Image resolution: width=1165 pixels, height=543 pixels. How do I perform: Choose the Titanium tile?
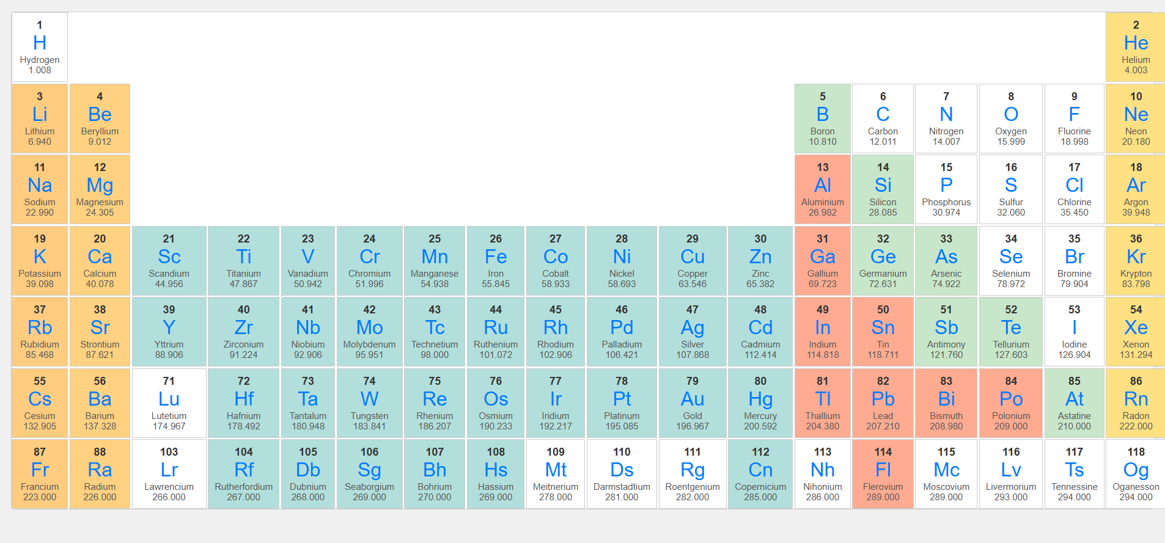[x=243, y=261]
